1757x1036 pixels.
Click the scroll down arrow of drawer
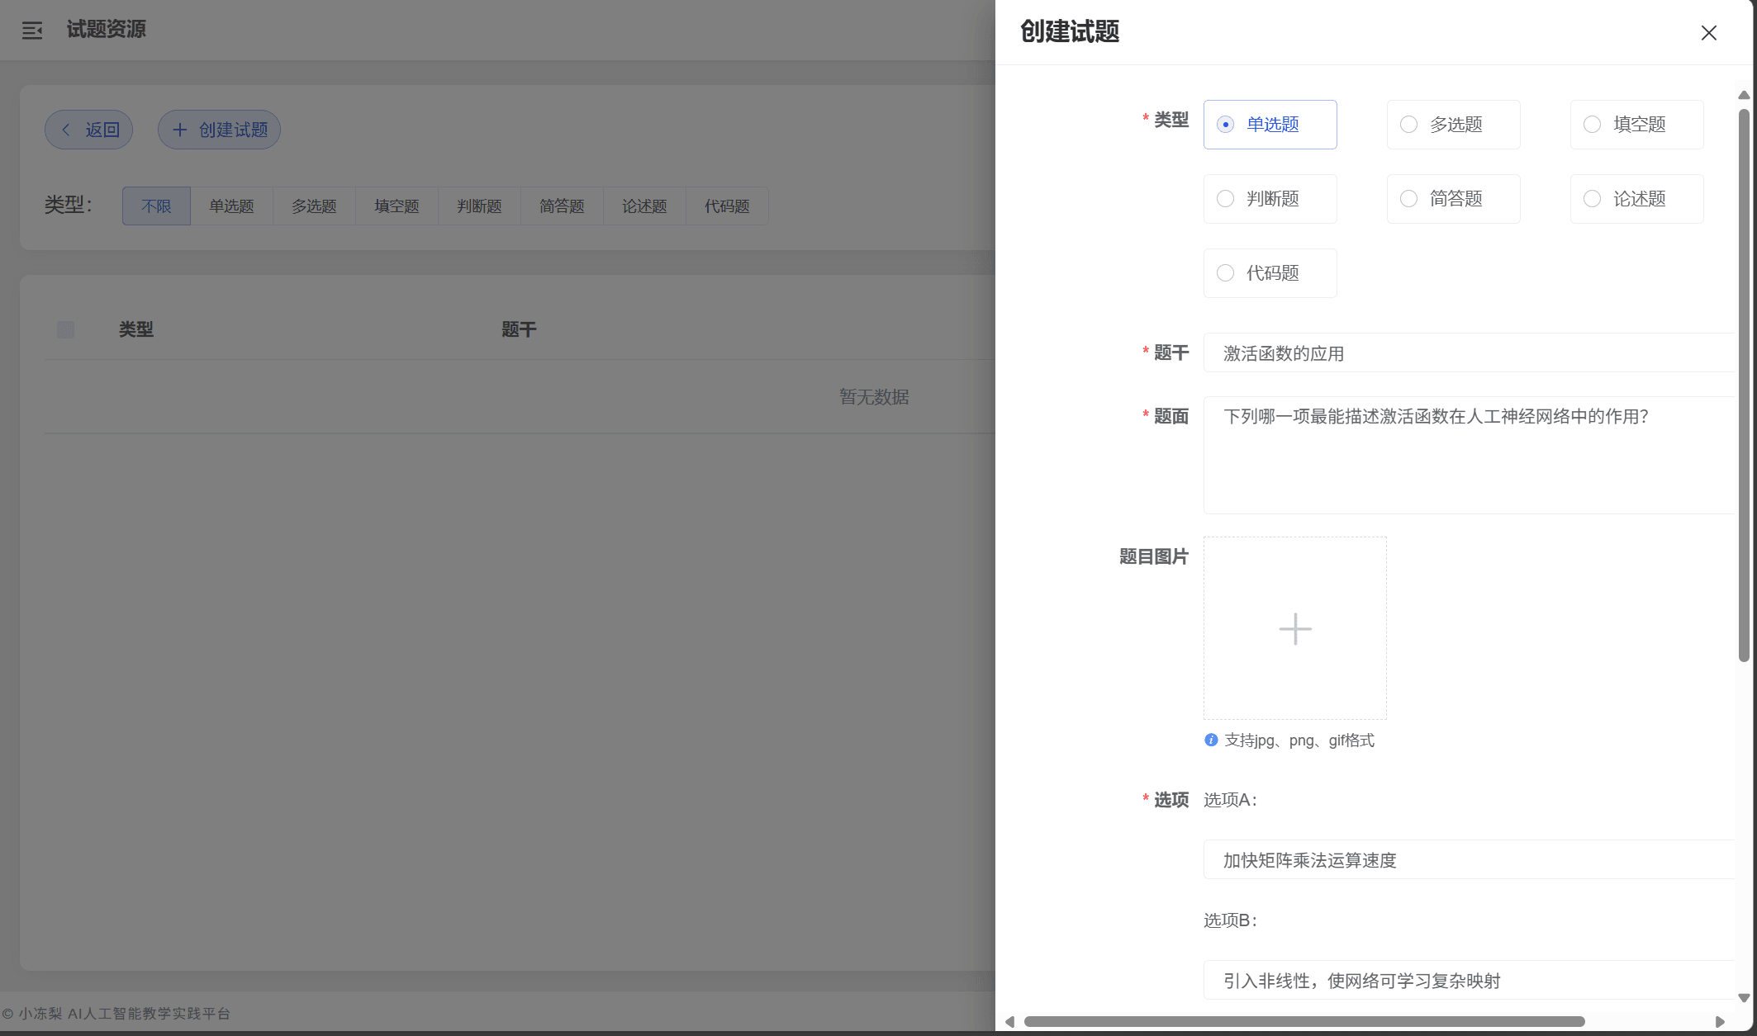1743,998
